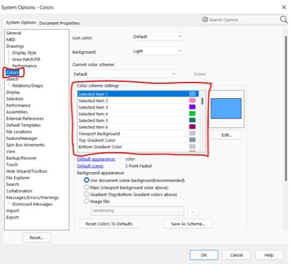The image size is (290, 264).
Task: Select External References in tree
Action: point(25,118)
